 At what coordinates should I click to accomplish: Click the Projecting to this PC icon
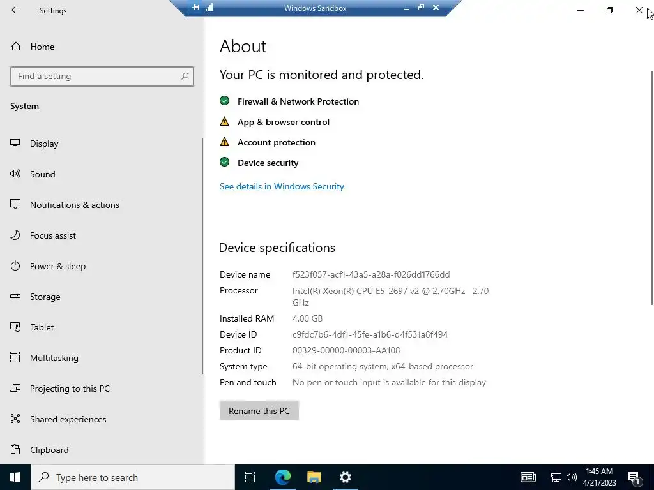pyautogui.click(x=15, y=389)
